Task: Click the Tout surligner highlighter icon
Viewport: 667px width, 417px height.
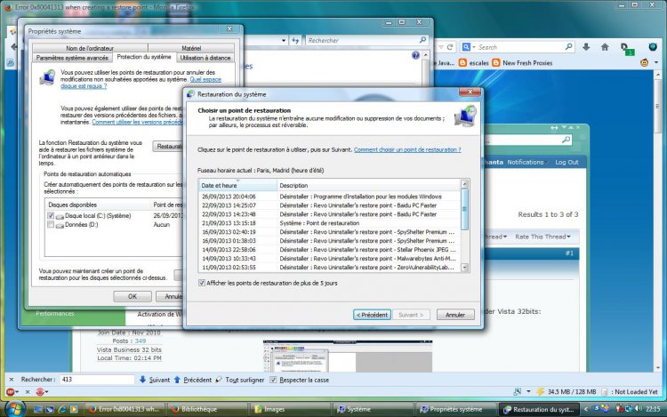Action: (x=219, y=380)
